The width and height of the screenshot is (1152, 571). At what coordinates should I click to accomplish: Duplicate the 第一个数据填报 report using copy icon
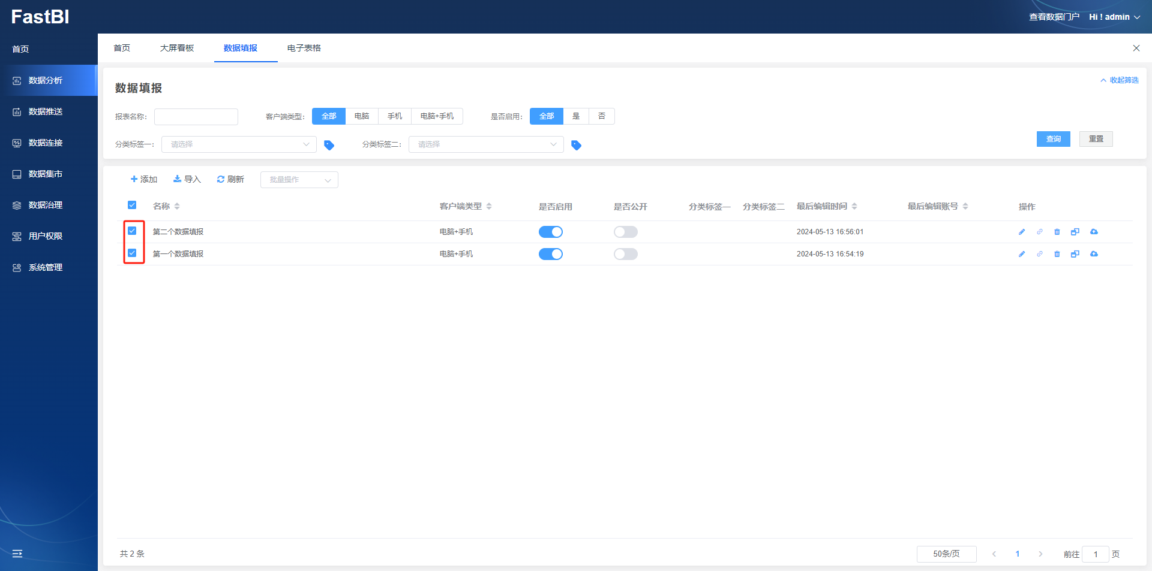(1075, 254)
